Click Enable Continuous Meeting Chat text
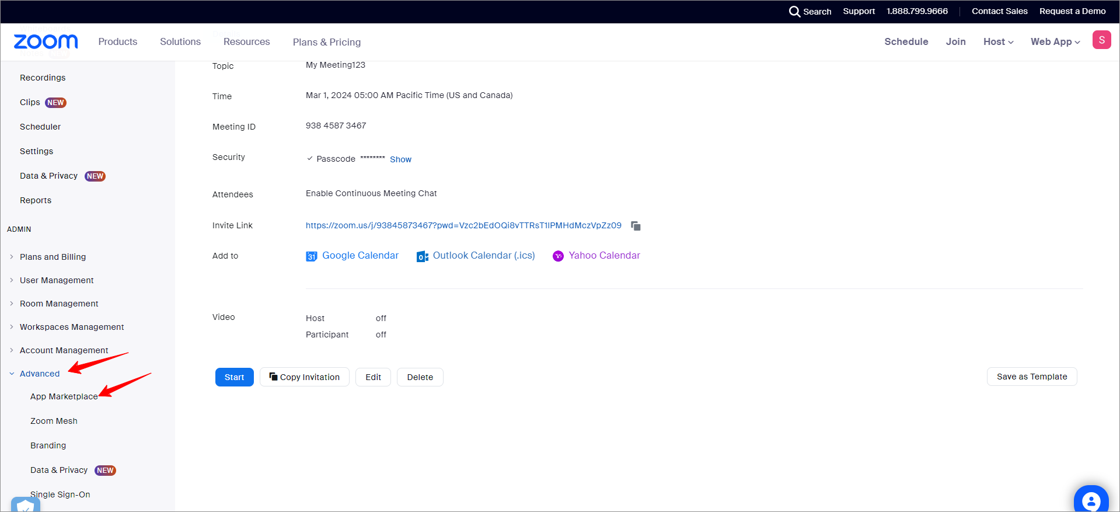 pos(371,193)
